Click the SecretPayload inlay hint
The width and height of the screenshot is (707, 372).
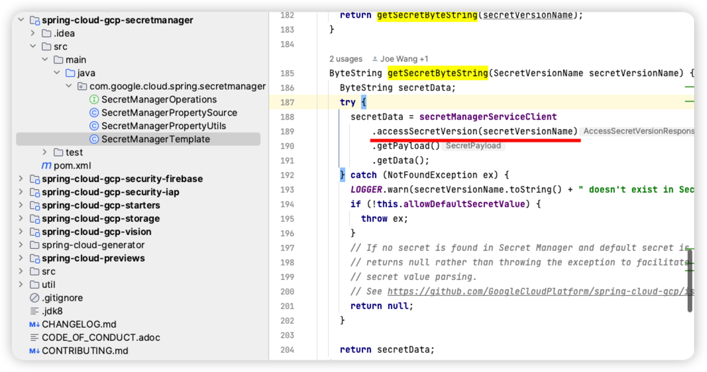tap(473, 146)
